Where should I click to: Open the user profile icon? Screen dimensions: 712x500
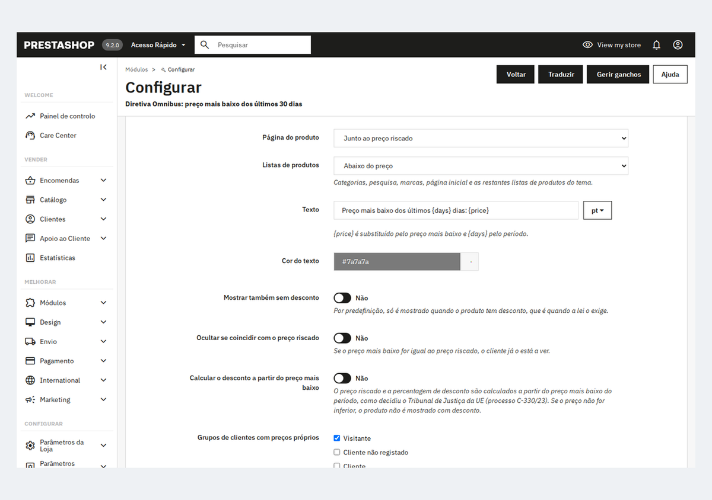pyautogui.click(x=678, y=45)
